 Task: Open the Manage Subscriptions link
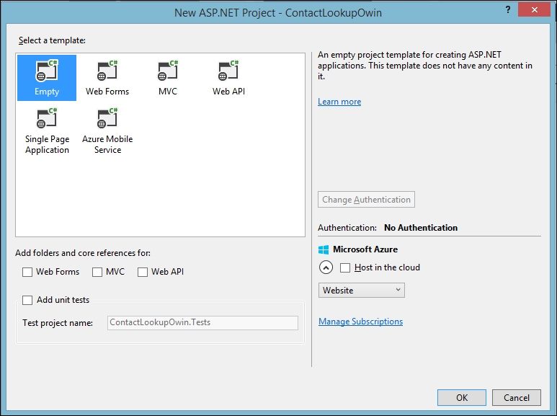pos(360,322)
